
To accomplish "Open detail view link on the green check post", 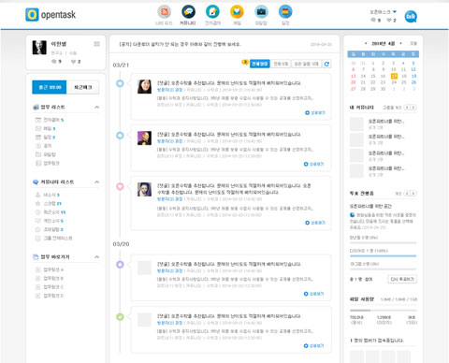I will point(314,346).
